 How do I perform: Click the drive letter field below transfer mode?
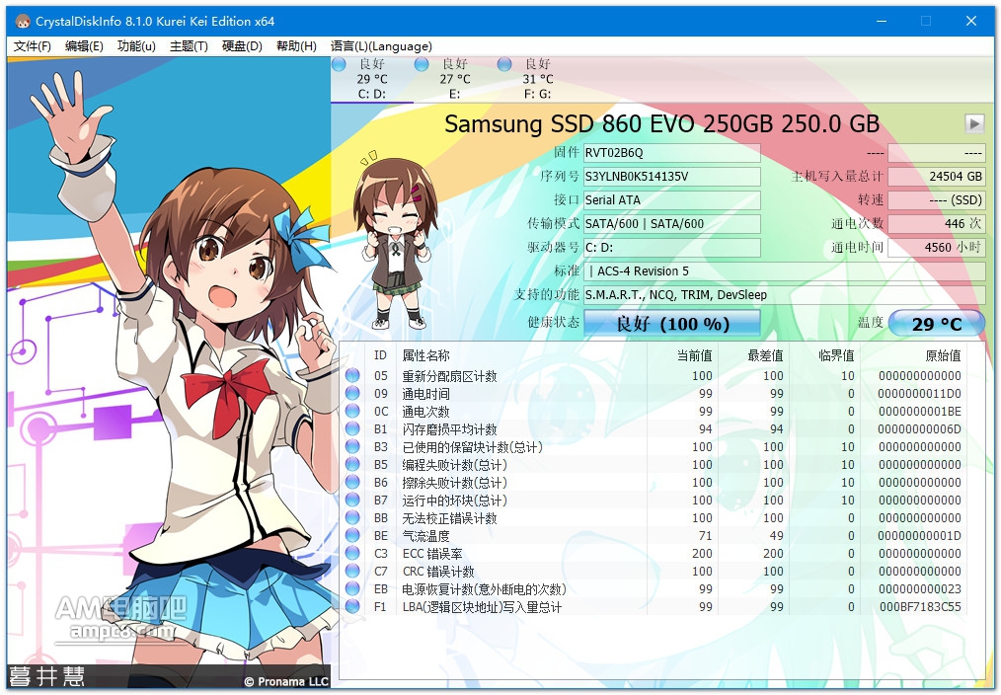(672, 247)
